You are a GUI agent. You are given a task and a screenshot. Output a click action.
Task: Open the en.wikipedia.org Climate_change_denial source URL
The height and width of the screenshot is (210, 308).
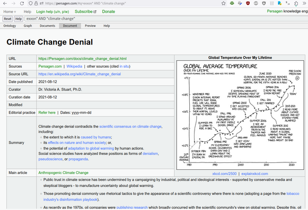[x=80, y=74]
